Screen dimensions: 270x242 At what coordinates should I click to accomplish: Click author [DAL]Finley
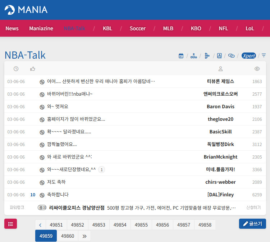click(x=221, y=195)
